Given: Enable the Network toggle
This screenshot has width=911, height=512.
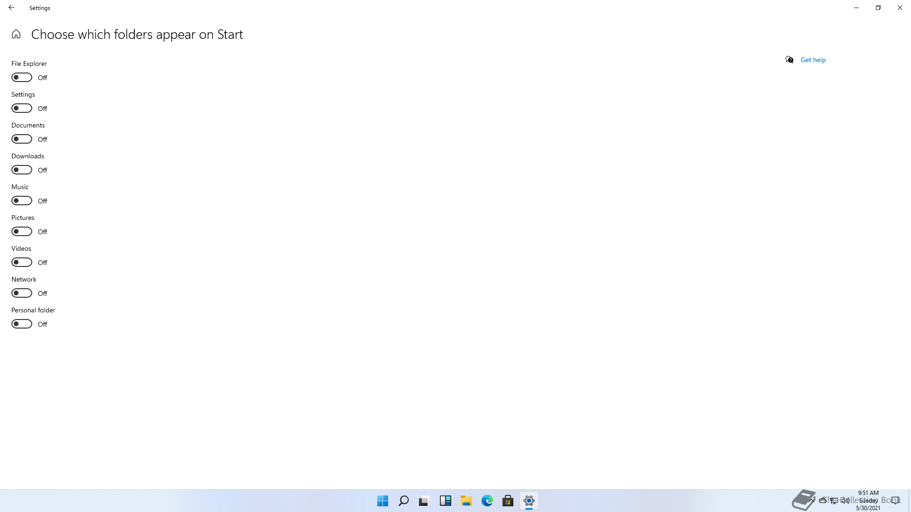Looking at the screenshot, I should click(22, 293).
